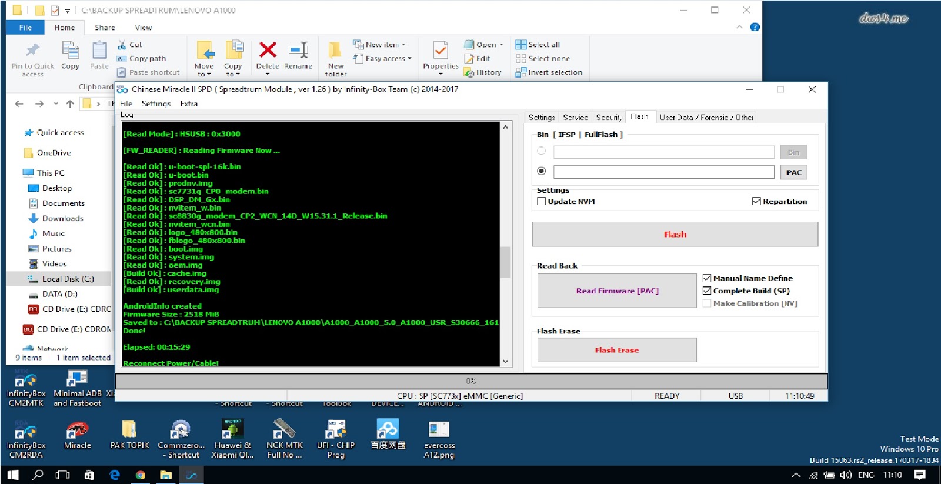Toggle the Manual Name Define checkbox

click(x=707, y=278)
